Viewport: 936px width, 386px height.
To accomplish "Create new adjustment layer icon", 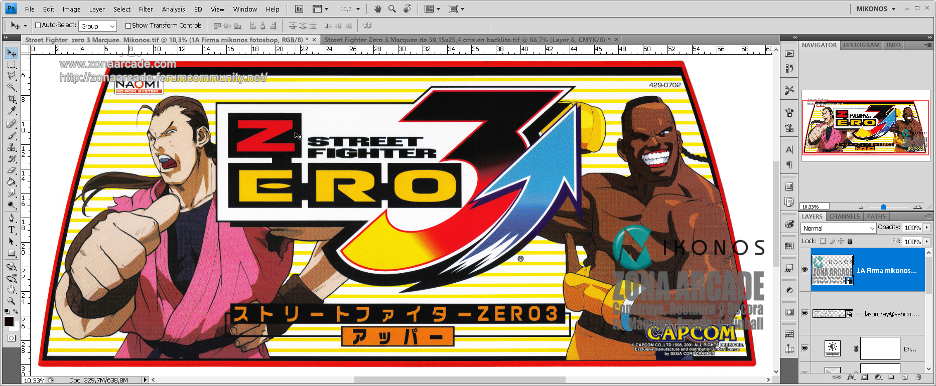I will (x=878, y=377).
